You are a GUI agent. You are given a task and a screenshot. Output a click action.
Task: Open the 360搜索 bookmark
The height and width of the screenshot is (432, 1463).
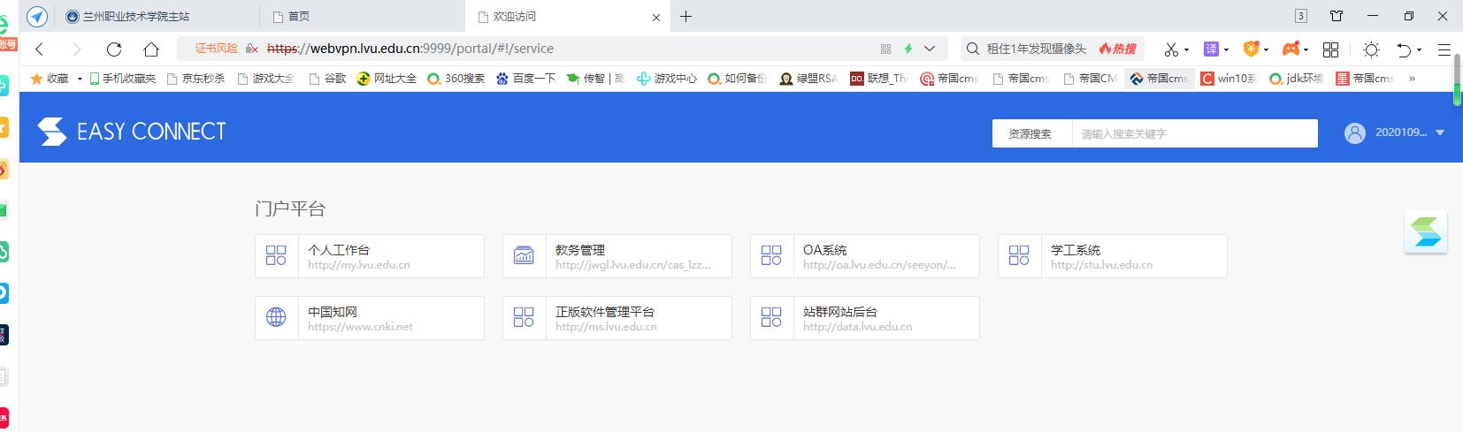coord(456,79)
